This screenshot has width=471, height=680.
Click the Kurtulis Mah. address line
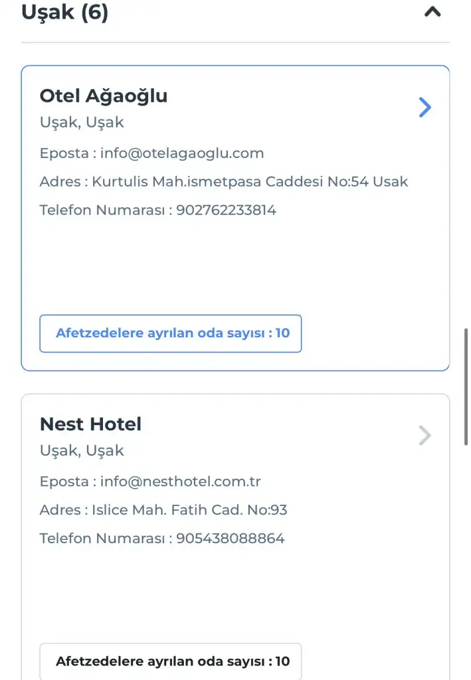[250, 182]
